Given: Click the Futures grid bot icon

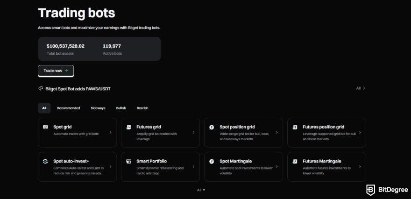Looking at the screenshot, I should (x=128, y=127).
